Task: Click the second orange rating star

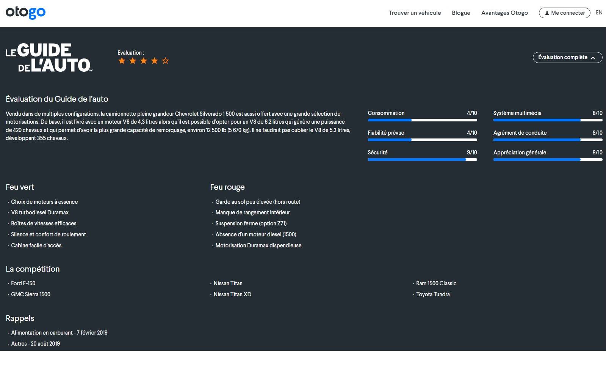Action: click(133, 61)
